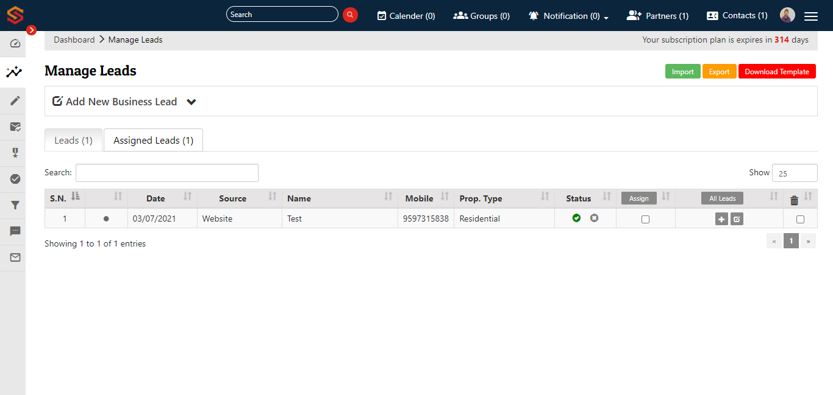Switch to the Assigned Leads tab
The image size is (833, 395).
point(153,140)
